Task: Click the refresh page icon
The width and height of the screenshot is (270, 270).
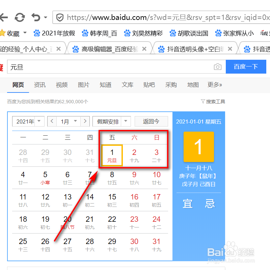Action: click(x=20, y=18)
